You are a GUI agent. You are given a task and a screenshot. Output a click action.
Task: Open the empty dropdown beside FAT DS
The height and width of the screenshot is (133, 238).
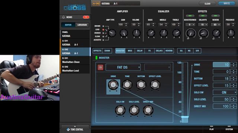pyautogui.click(x=157, y=67)
